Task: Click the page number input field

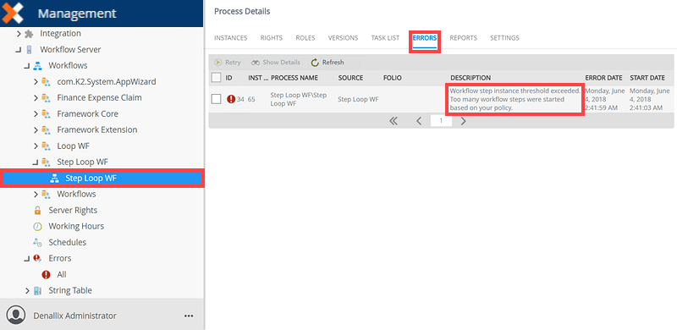Action: [x=441, y=121]
